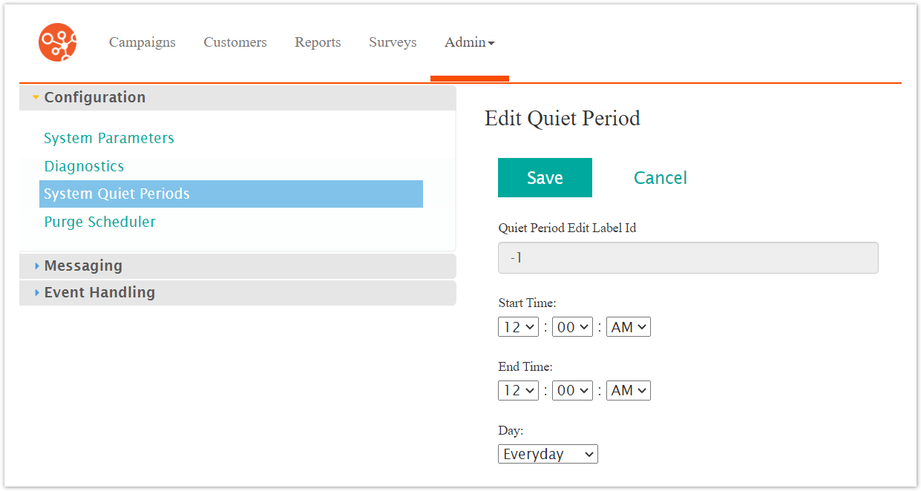Open the Admin dropdown menu
Image resolution: width=921 pixels, height=491 pixels.
pyautogui.click(x=469, y=42)
